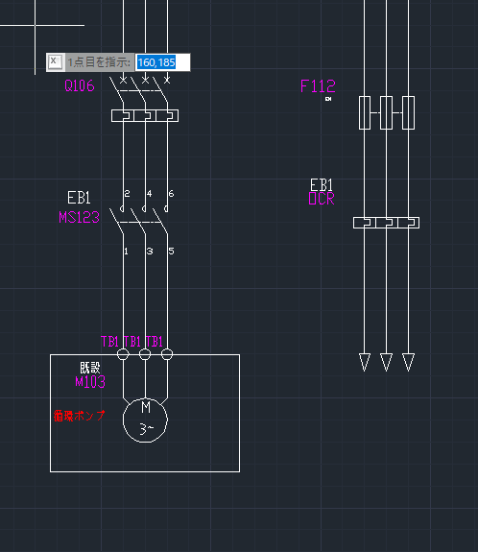Click the coordinate input field showing 160,185
The image size is (478, 552).
[x=162, y=62]
